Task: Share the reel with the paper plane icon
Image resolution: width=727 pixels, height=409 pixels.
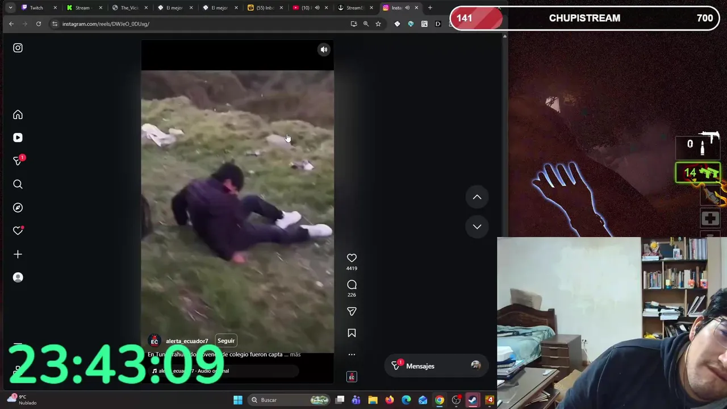Action: [x=352, y=311]
